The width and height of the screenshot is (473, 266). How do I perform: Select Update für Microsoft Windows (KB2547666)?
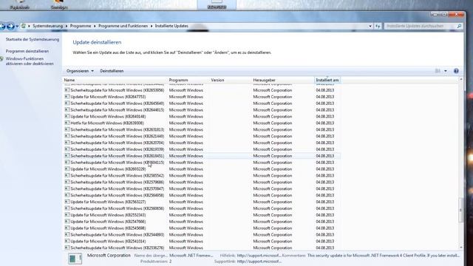tap(108, 222)
